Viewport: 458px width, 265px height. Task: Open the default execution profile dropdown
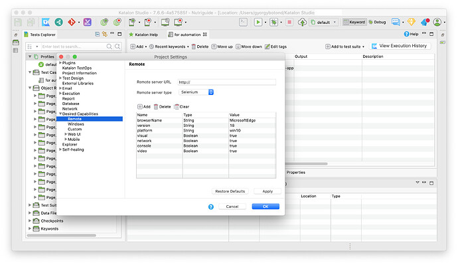(x=324, y=22)
